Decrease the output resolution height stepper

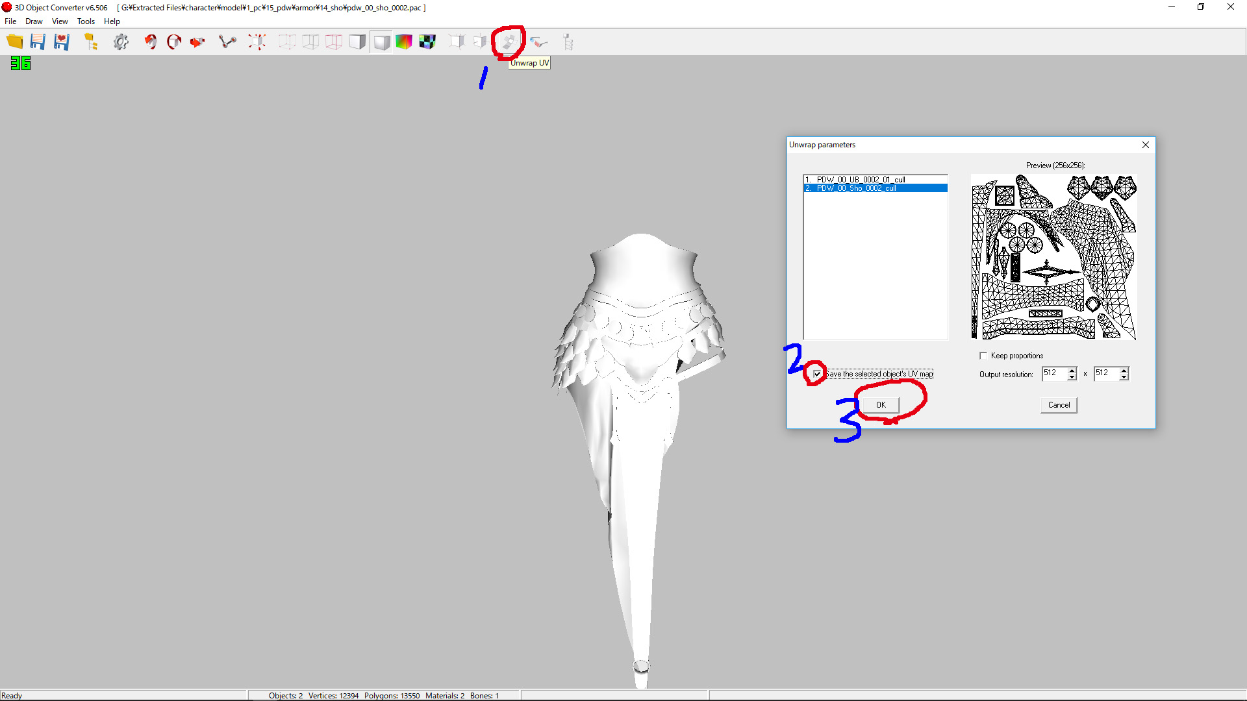tap(1124, 377)
